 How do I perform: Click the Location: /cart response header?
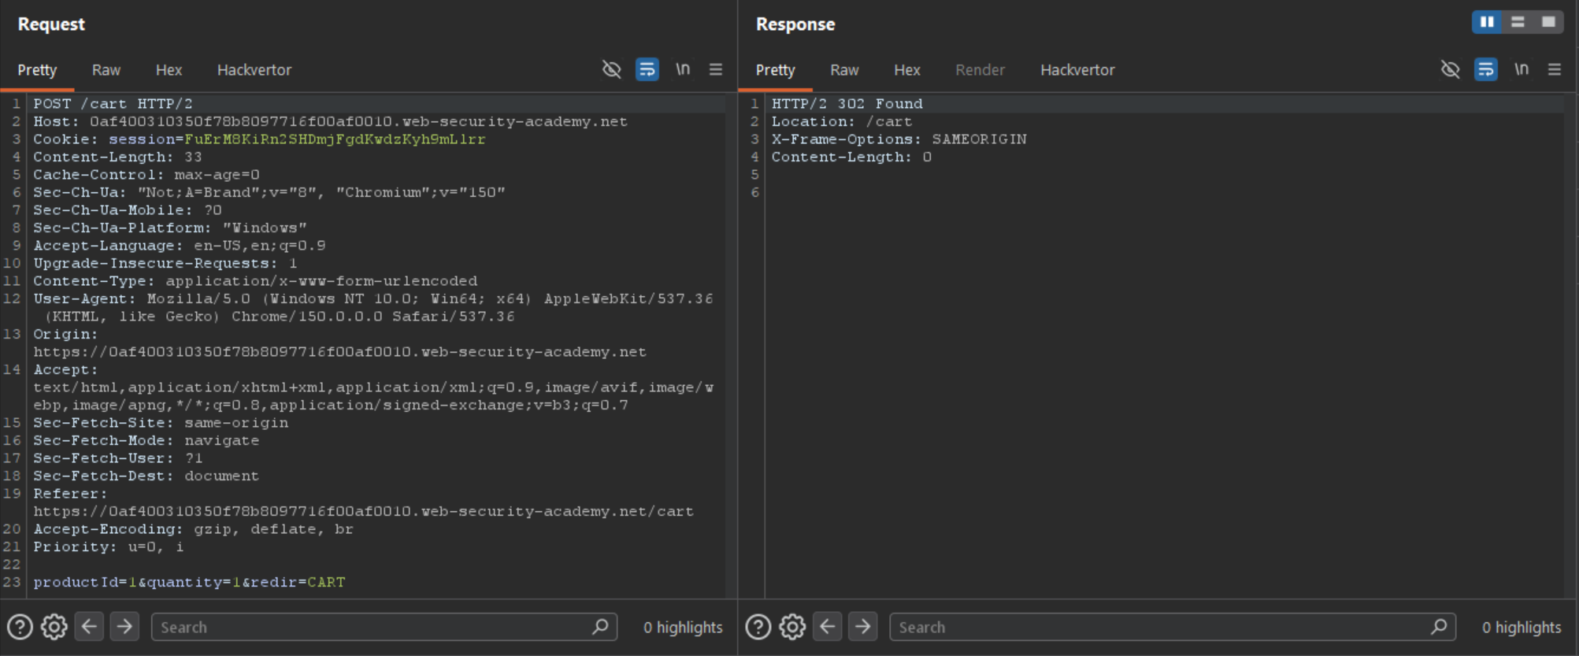841,122
